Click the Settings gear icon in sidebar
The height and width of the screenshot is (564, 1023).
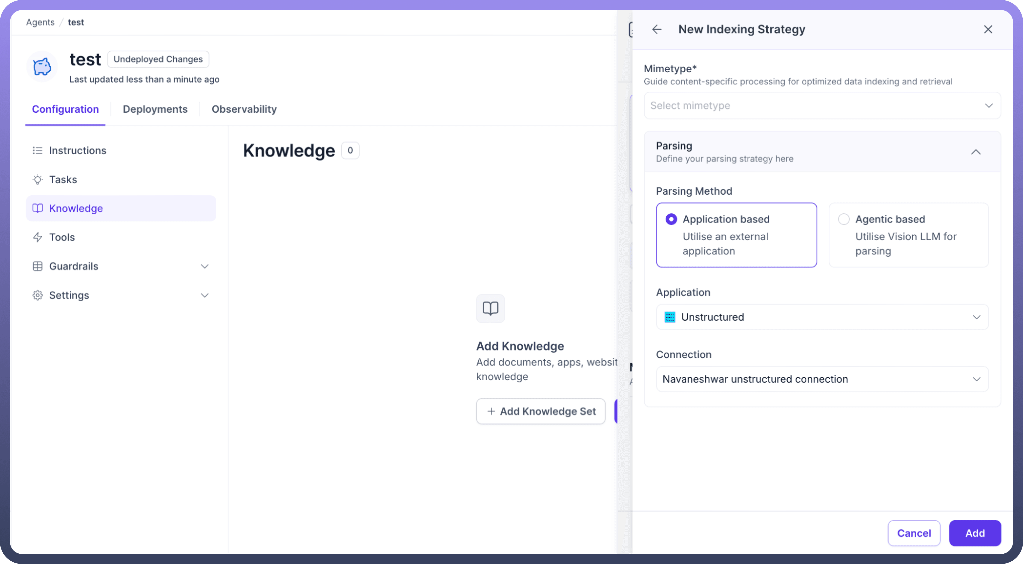[37, 296]
